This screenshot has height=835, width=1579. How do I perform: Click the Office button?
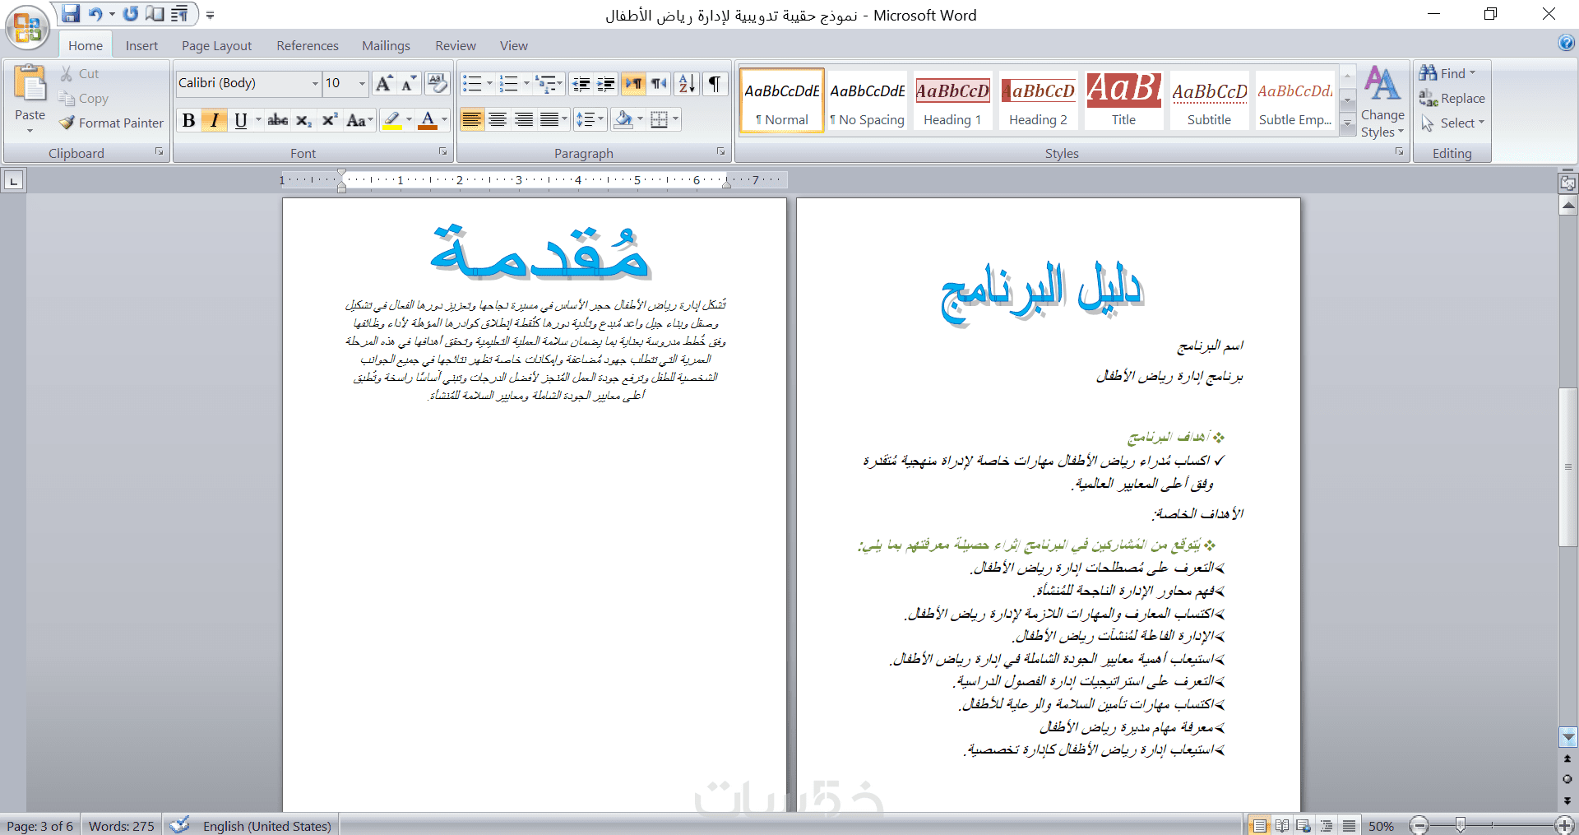point(27,27)
